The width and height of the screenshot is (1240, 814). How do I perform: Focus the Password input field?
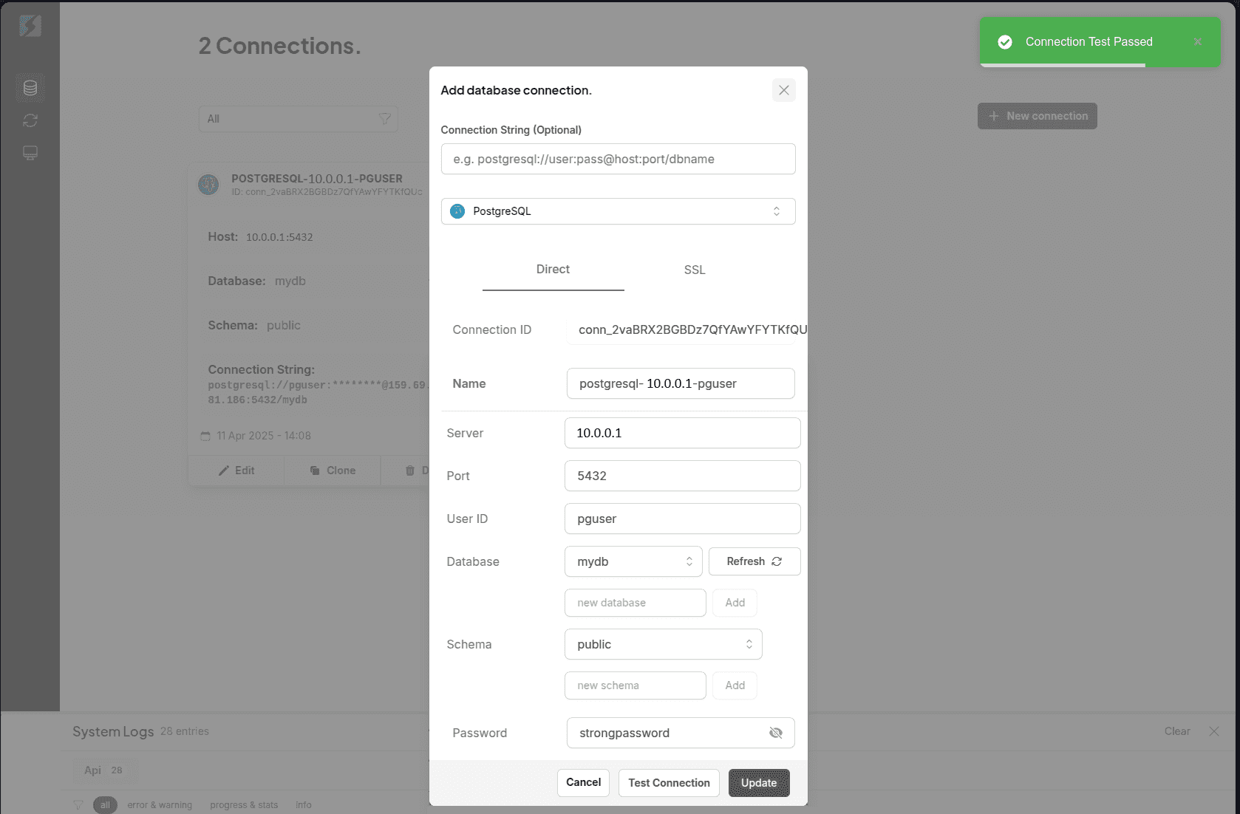pos(681,733)
